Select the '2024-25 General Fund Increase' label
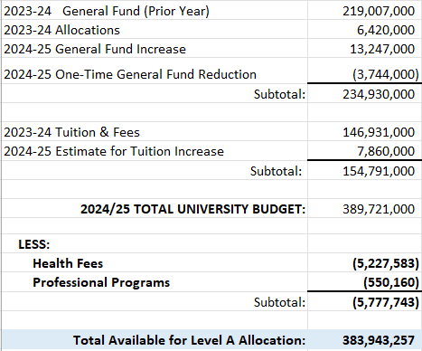Screen dimensions: 422x351 click(x=95, y=49)
